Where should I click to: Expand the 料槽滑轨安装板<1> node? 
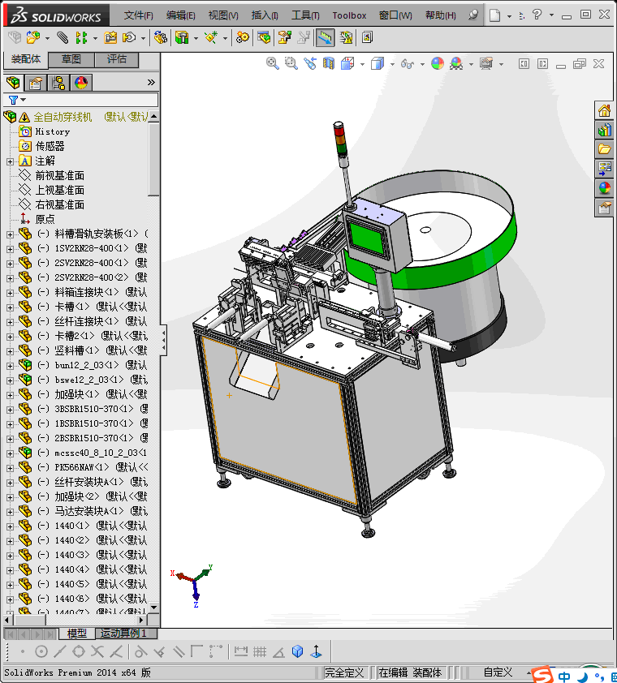(x=10, y=234)
